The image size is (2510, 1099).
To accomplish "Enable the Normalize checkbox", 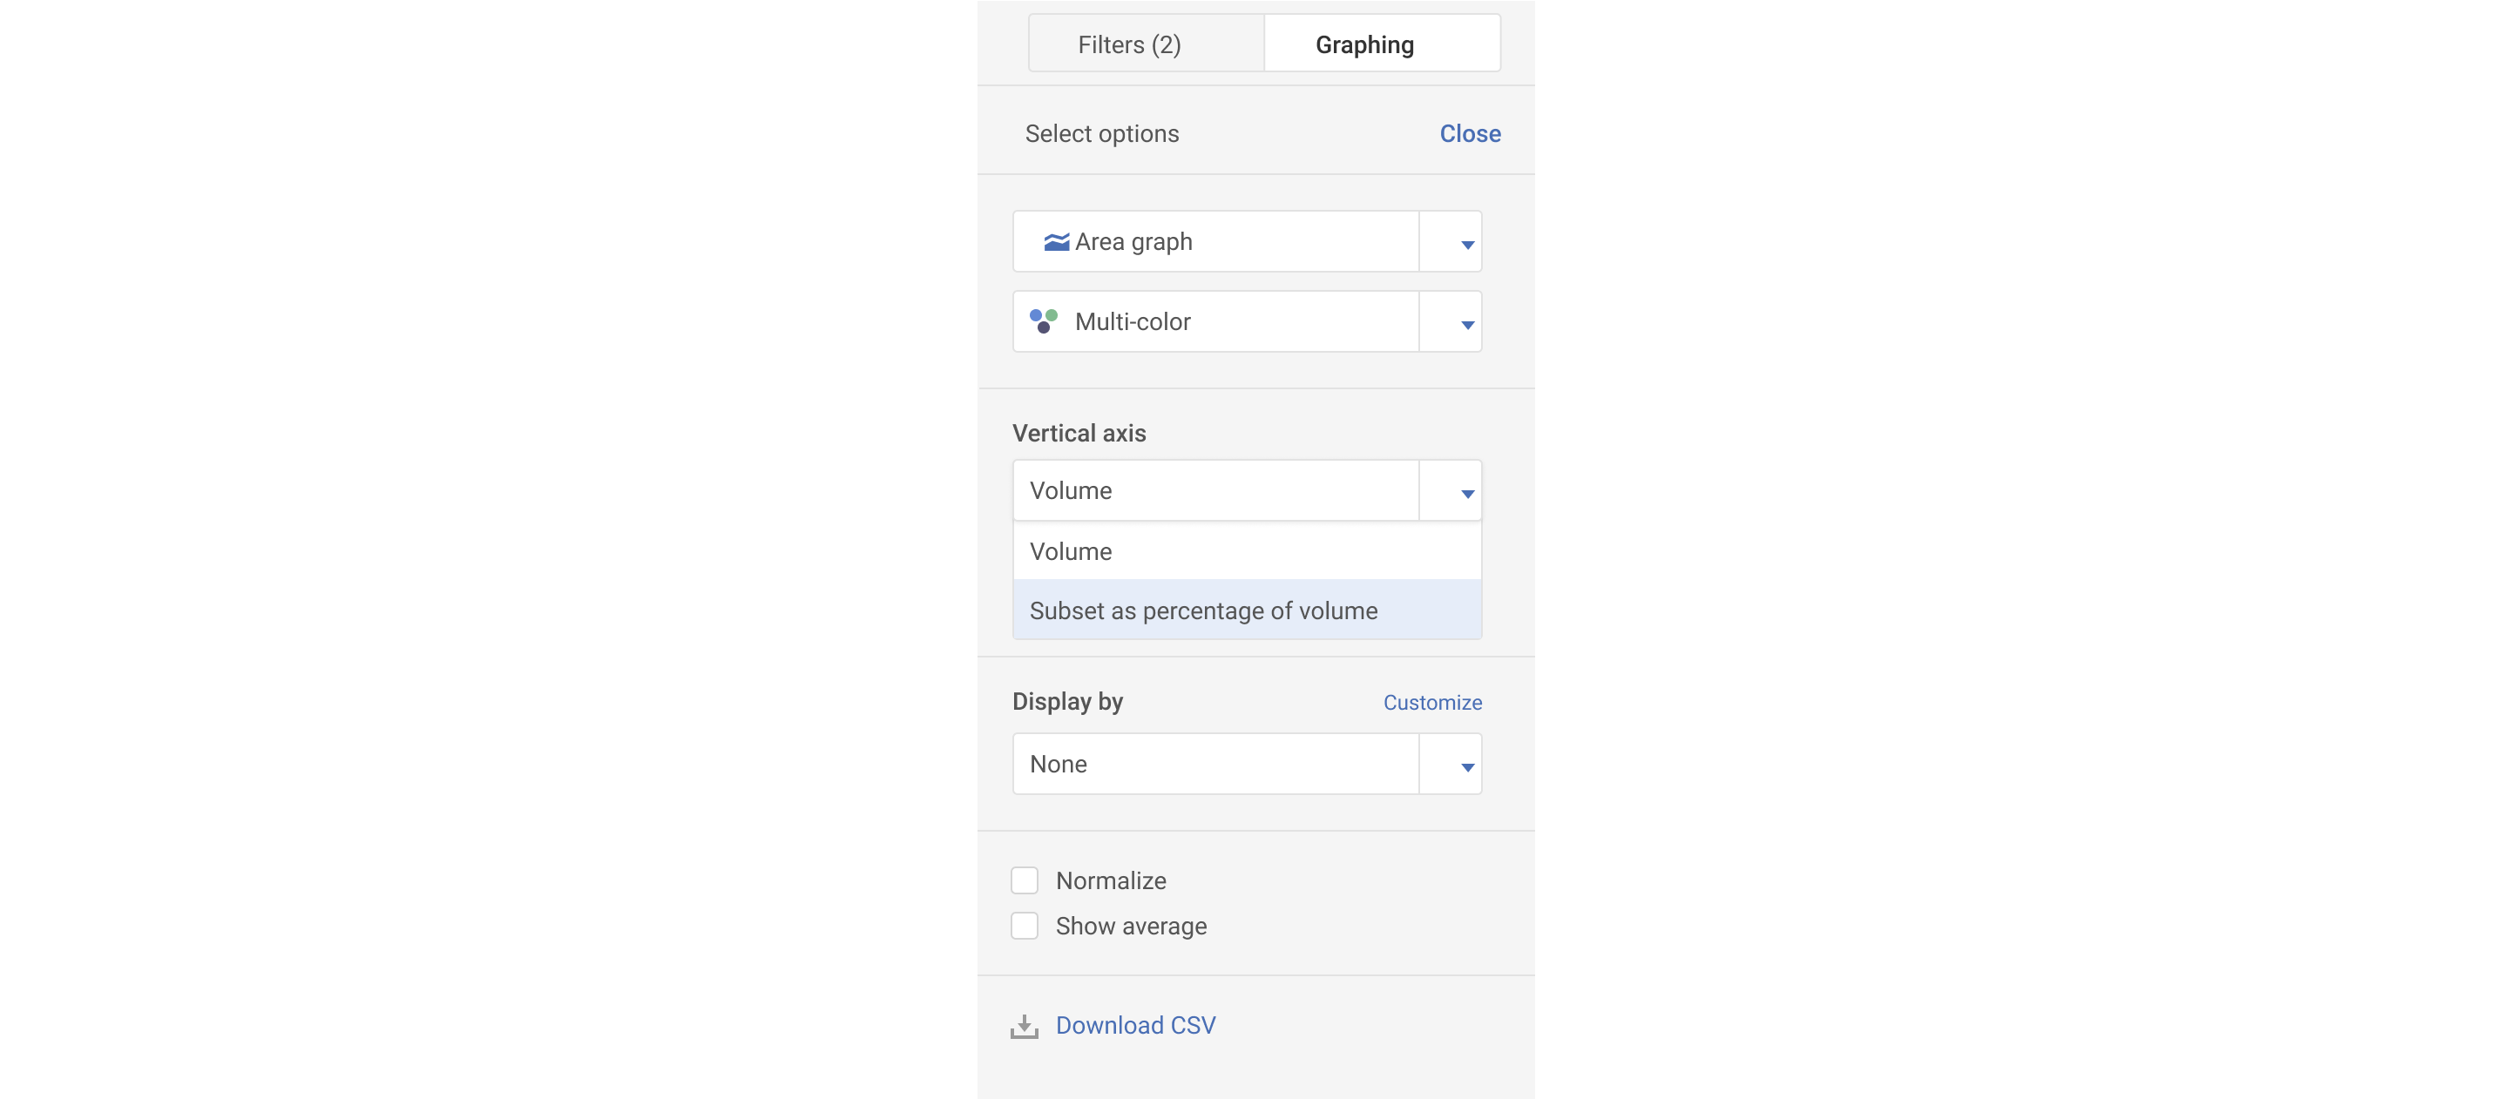I will (x=1024, y=880).
